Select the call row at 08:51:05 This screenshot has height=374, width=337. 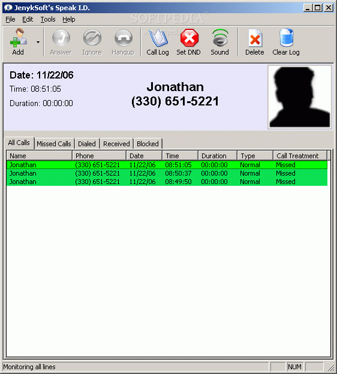point(167,165)
